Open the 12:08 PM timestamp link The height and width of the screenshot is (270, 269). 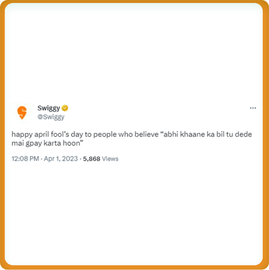(25, 159)
